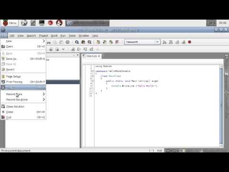229x172 pixels.
Task: Open the Wolfram launcher icon
Action: (59, 23)
